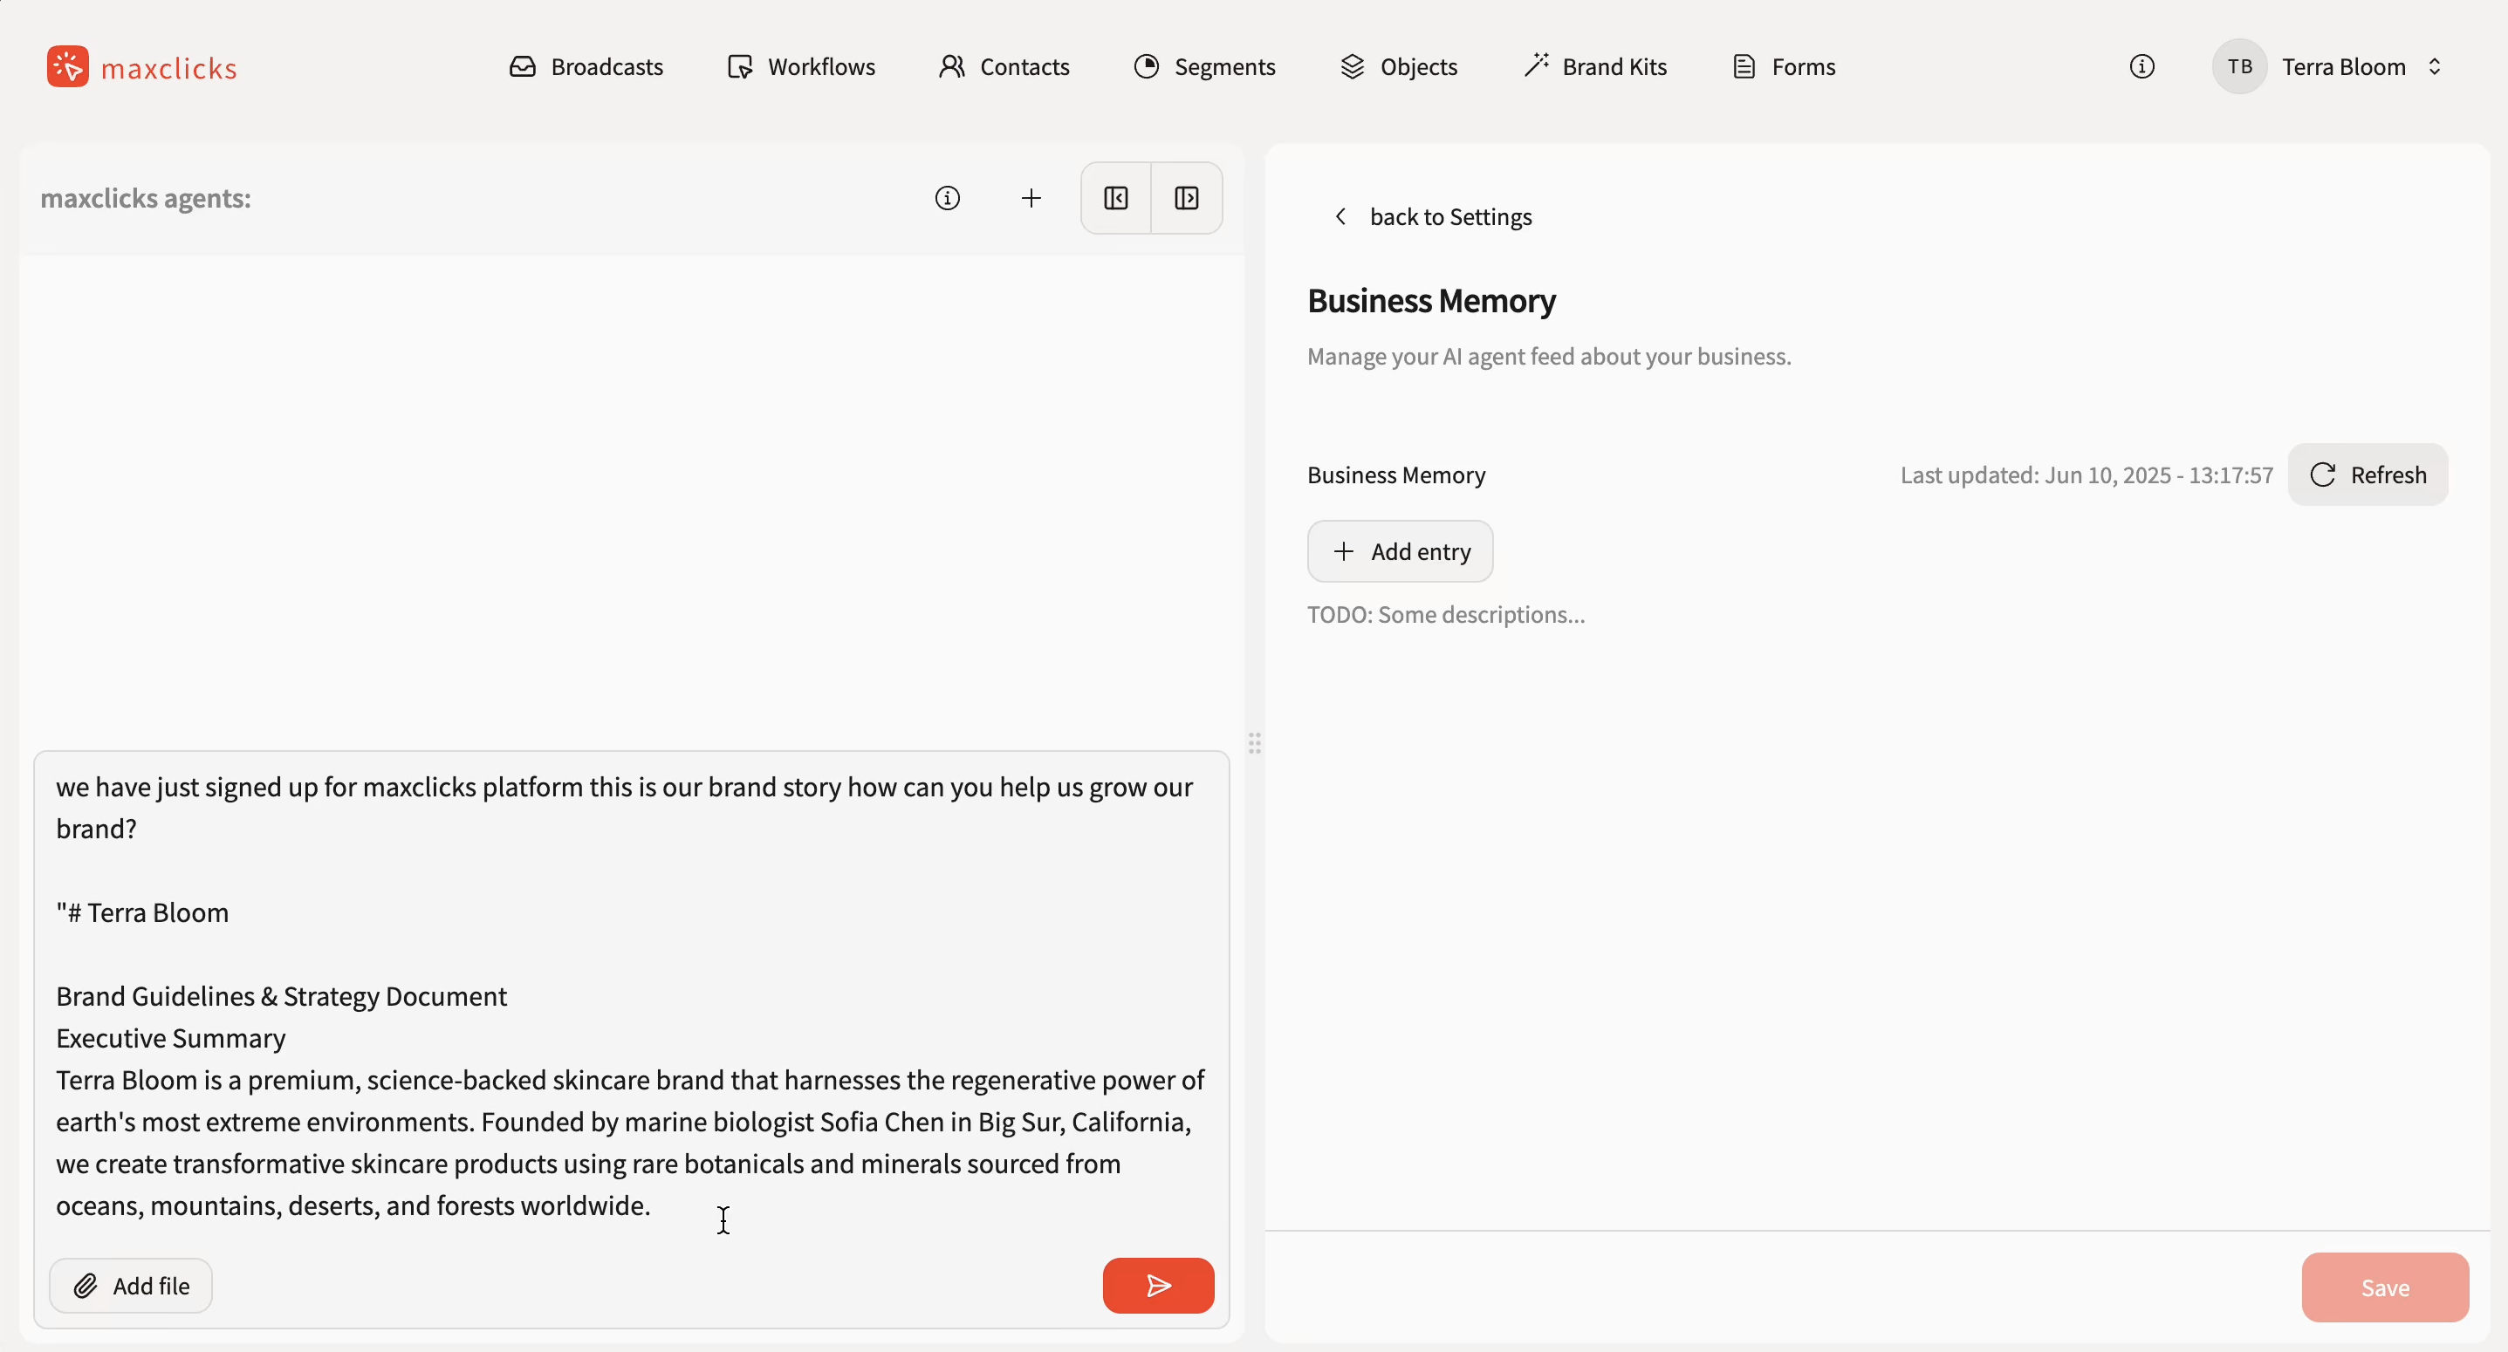2508x1352 pixels.
Task: Navigate to Brand Kits
Action: [x=1594, y=66]
